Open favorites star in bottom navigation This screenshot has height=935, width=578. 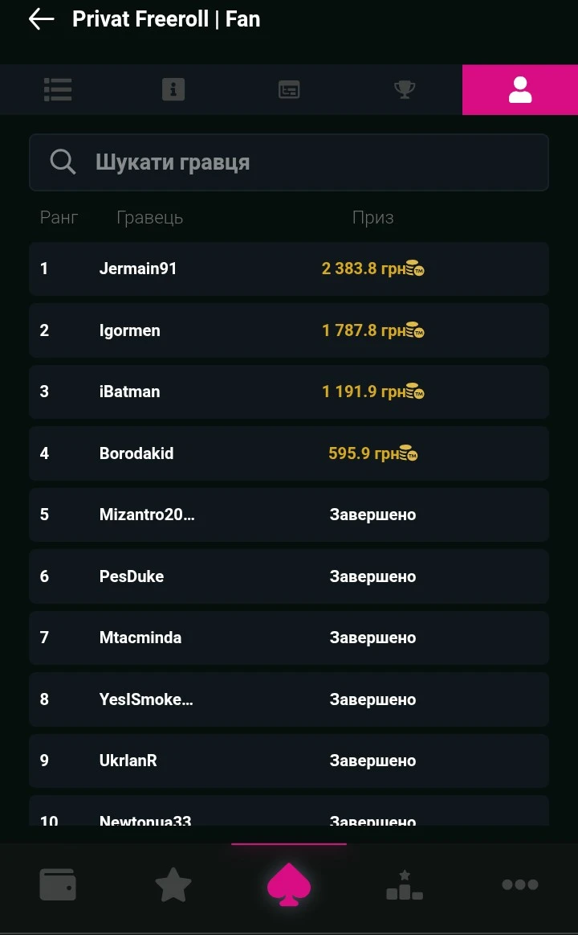(173, 884)
